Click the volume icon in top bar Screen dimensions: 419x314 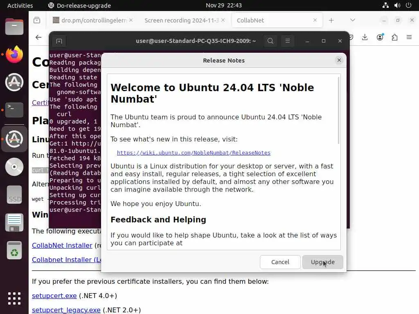click(x=397, y=5)
